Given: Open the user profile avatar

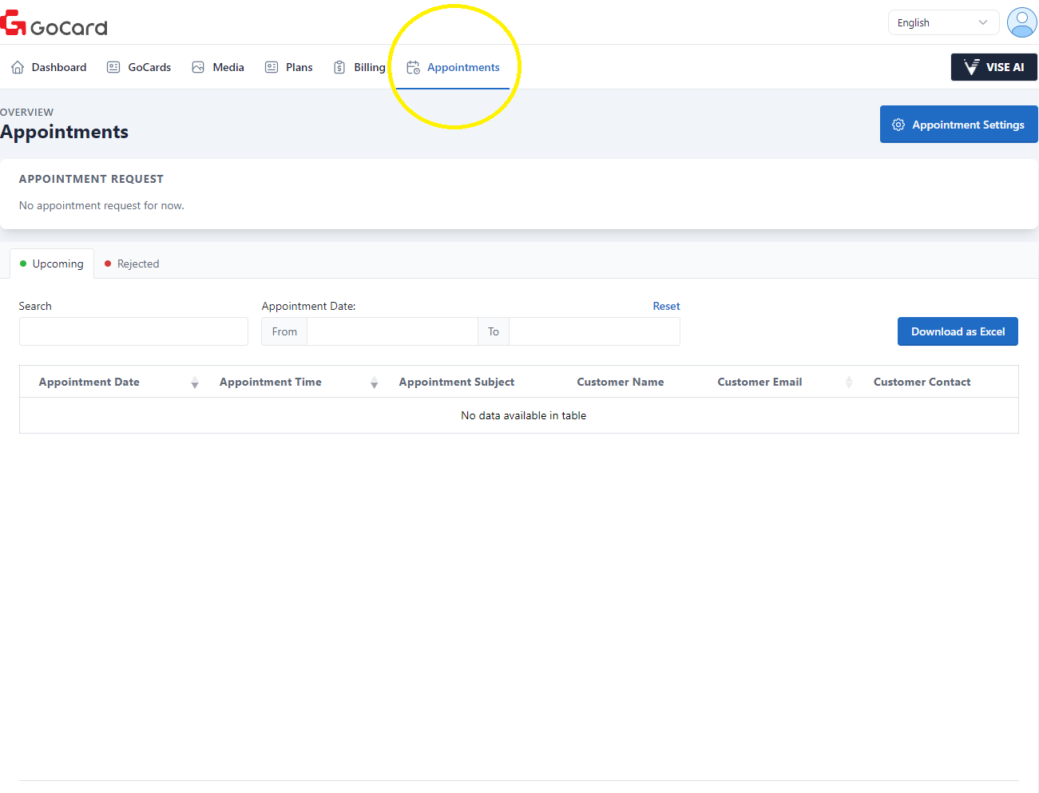Looking at the screenshot, I should click(1021, 22).
